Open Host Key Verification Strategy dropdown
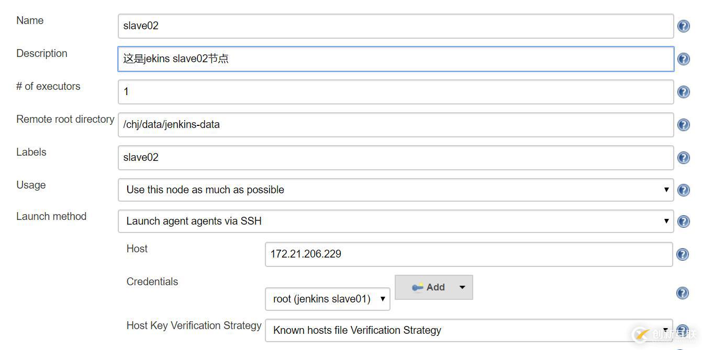This screenshot has height=350, width=702. [469, 330]
